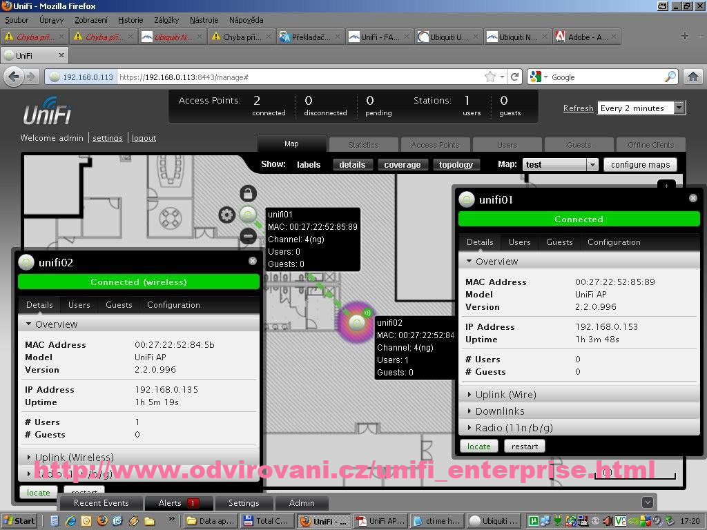Click locate button in unifi01 panel
Screen dimensions: 707x530
(479, 446)
